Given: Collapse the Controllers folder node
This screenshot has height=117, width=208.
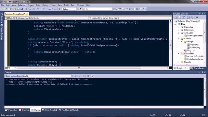Looking at the screenshot, I should 178,53.
